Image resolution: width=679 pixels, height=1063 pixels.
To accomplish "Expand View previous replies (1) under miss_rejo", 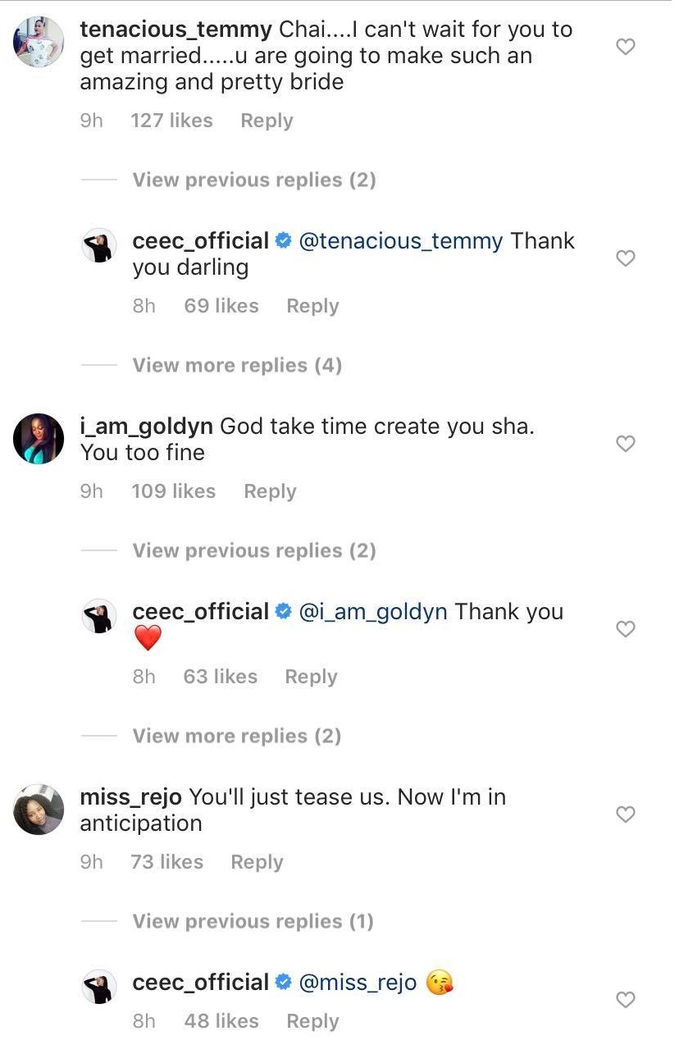I will click(x=253, y=922).
